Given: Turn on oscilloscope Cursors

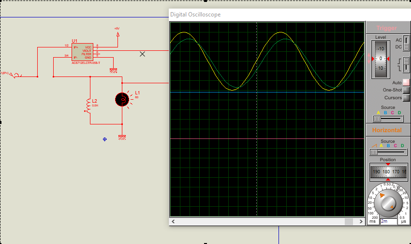Looking at the screenshot, I should [406, 98].
